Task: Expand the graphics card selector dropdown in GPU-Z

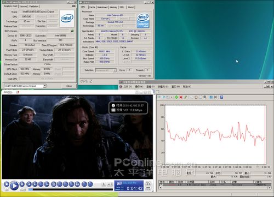Action: pyautogui.click(x=45, y=86)
